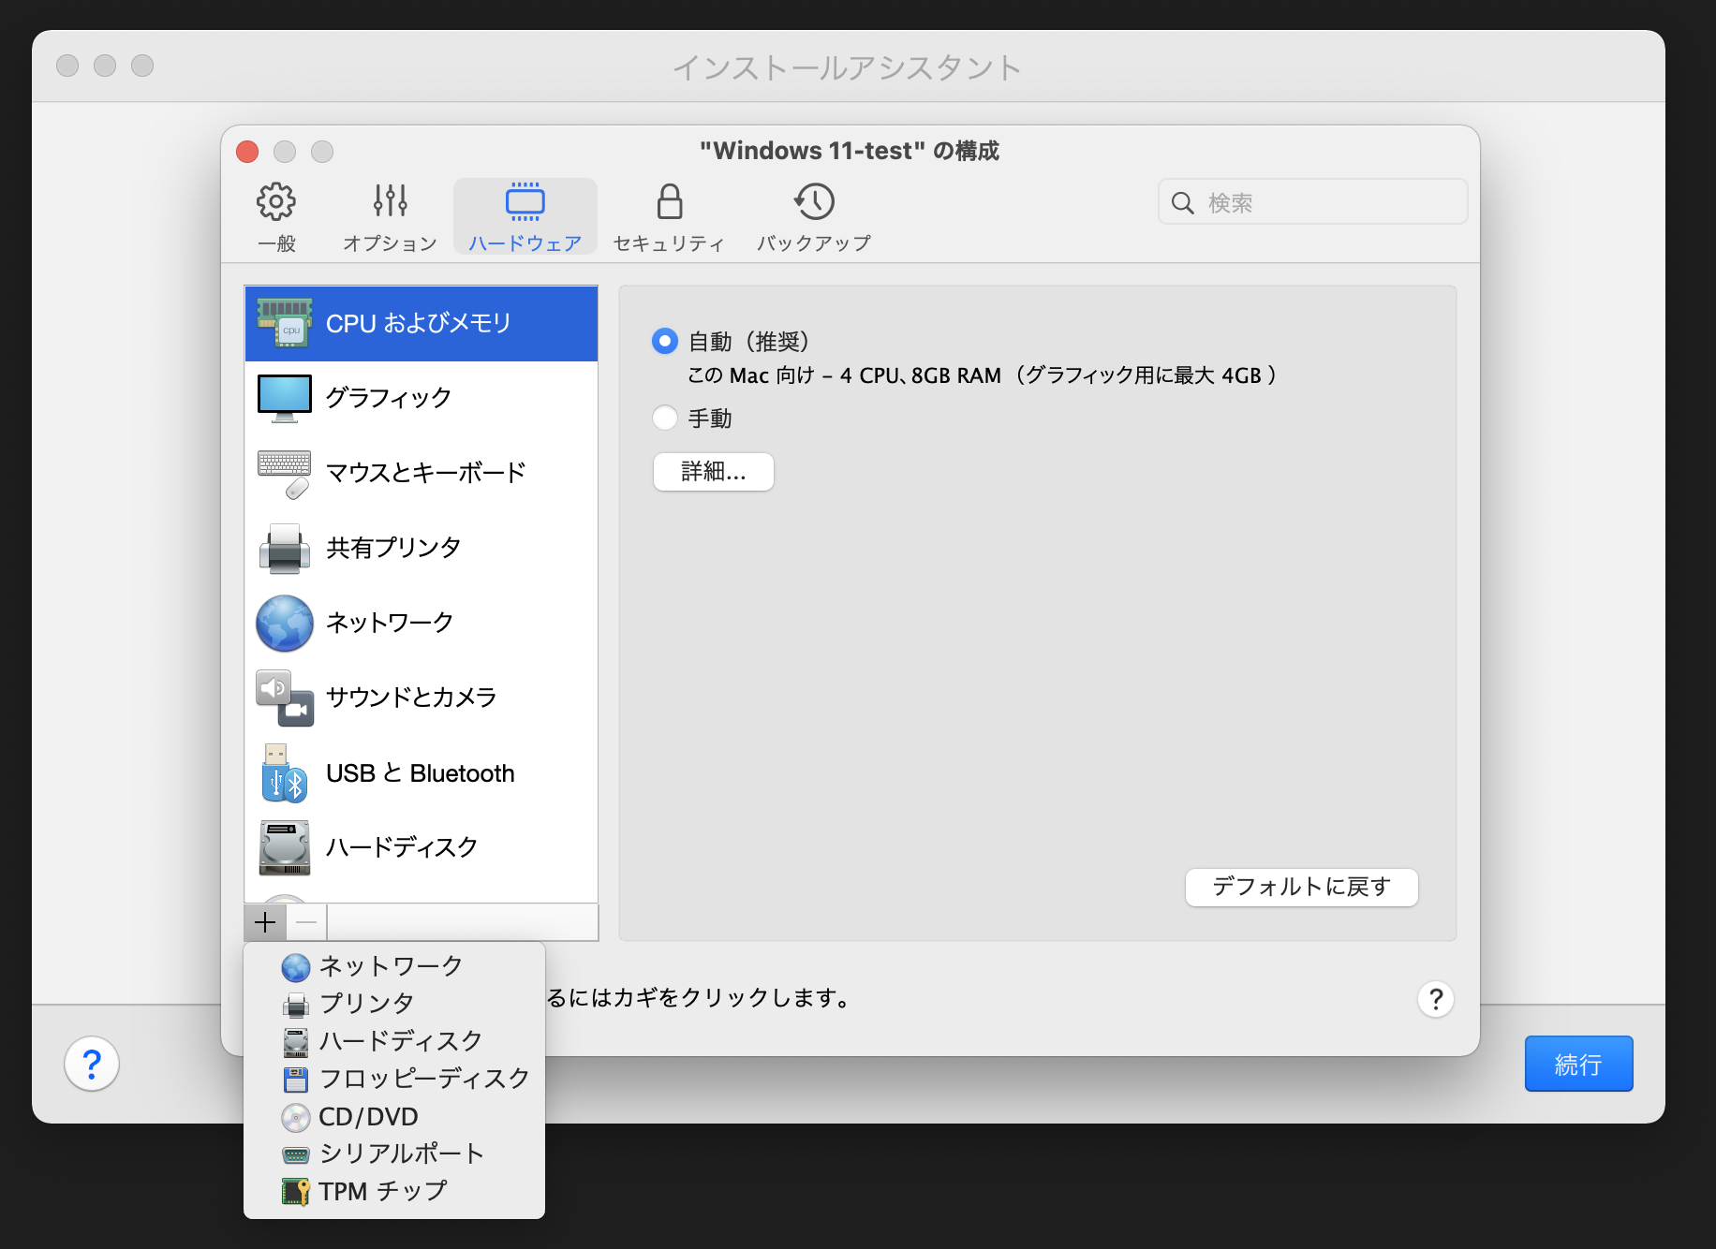Viewport: 1716px width, 1249px height.
Task: Open the ハードウェア settings panel
Action: [x=524, y=215]
